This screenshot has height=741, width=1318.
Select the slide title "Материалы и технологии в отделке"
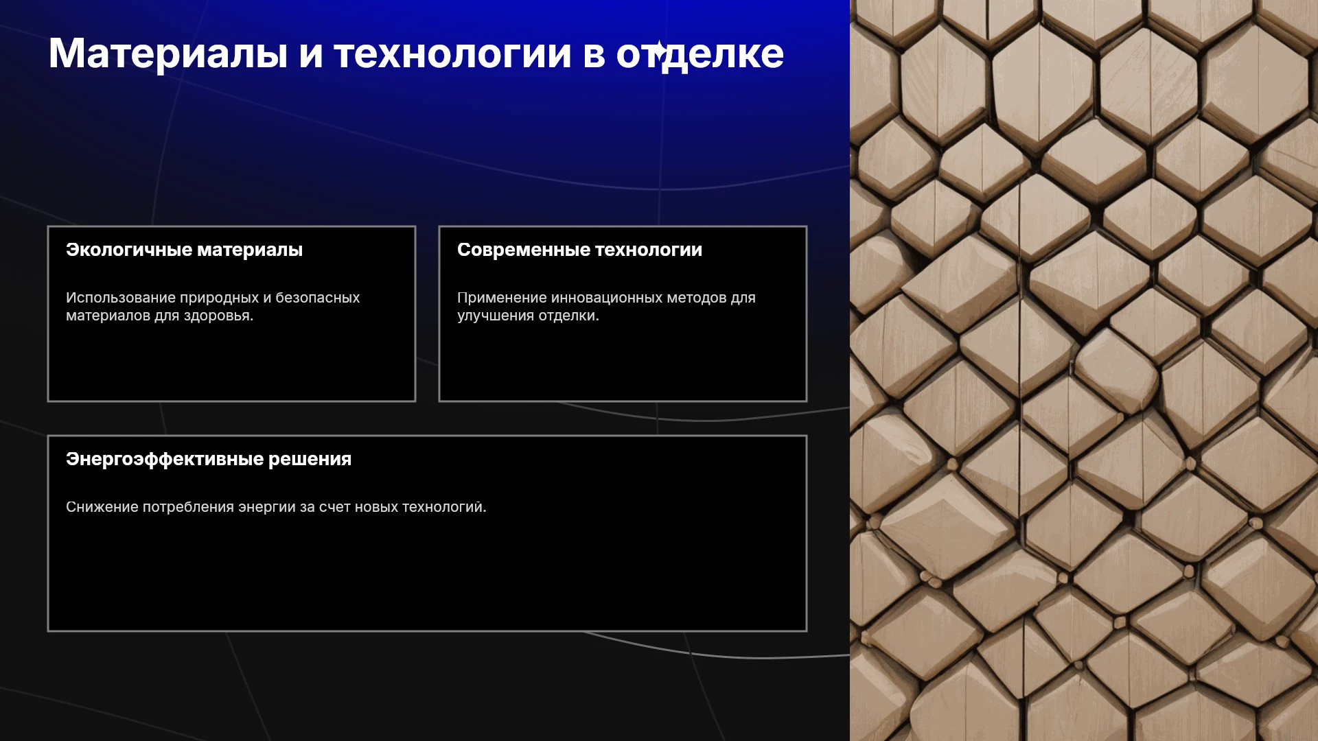(x=416, y=54)
